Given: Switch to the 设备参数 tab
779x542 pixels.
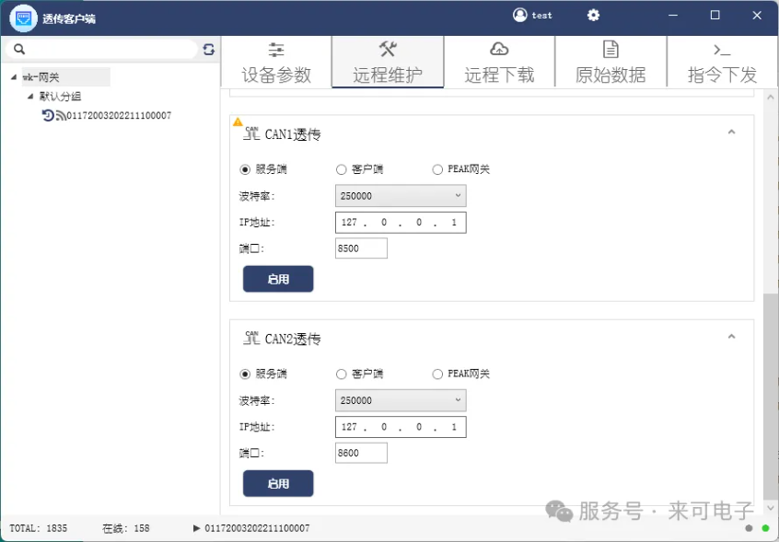Looking at the screenshot, I should point(276,63).
